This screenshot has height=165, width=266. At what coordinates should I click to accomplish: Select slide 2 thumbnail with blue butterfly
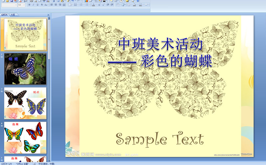25,69
